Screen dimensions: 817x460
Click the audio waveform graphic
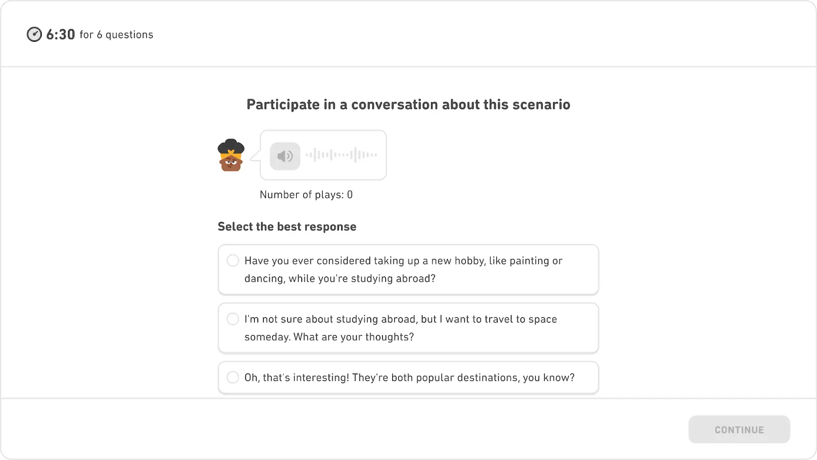[341, 155]
